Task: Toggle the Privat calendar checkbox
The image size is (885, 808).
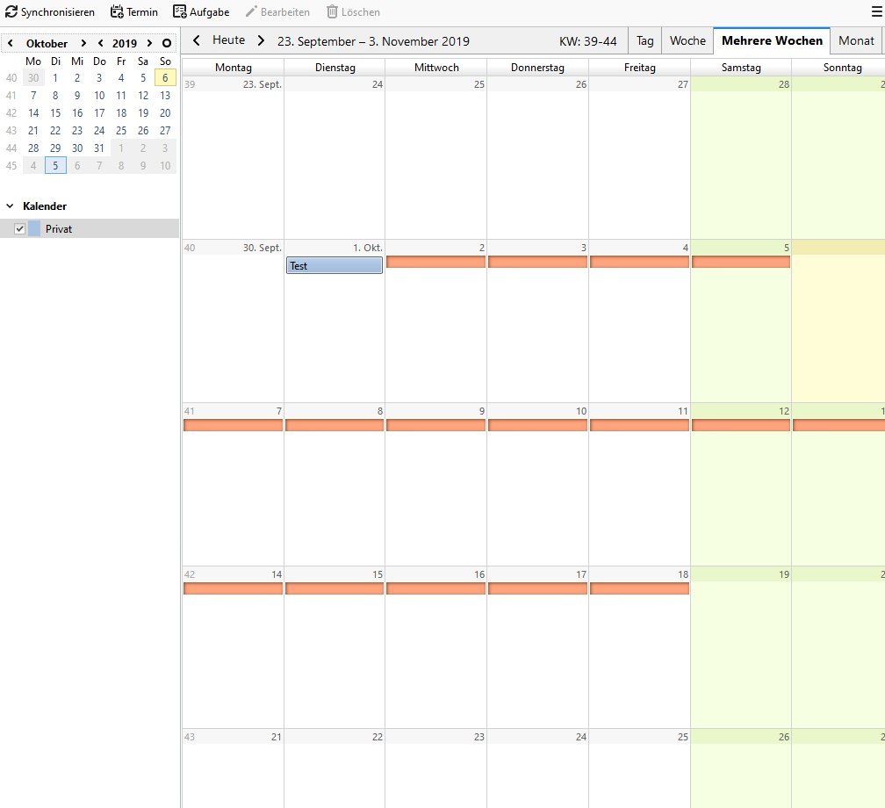Action: (19, 228)
